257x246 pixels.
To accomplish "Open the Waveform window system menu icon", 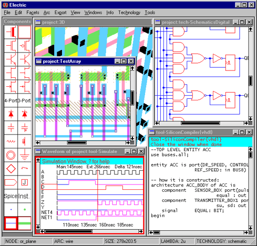I will (x=38, y=151).
